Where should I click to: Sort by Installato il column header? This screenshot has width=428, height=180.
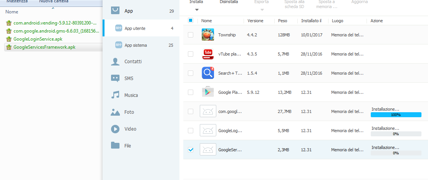click(x=312, y=21)
